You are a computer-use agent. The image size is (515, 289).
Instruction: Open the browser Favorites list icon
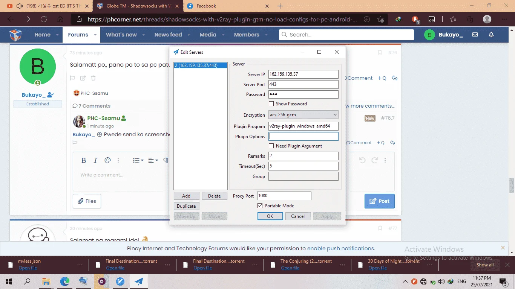point(453,19)
